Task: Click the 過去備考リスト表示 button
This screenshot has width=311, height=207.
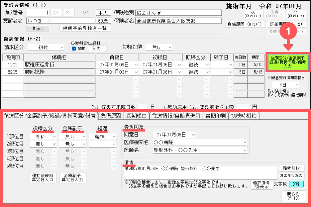Action: coord(260,185)
